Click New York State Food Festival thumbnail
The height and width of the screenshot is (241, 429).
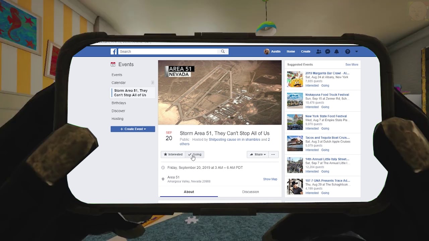[295, 122]
